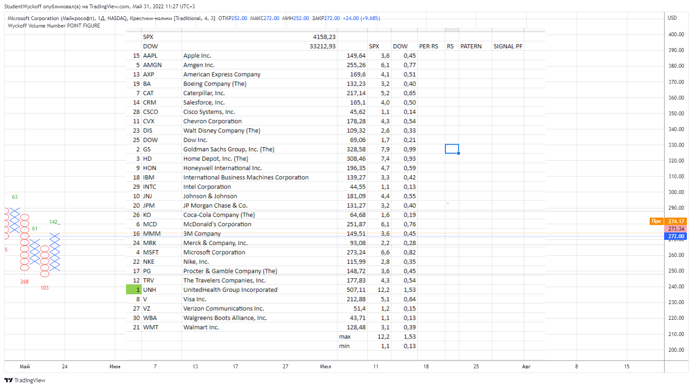Click the 'Chevron Corporation' company name

pyautogui.click(x=212, y=121)
